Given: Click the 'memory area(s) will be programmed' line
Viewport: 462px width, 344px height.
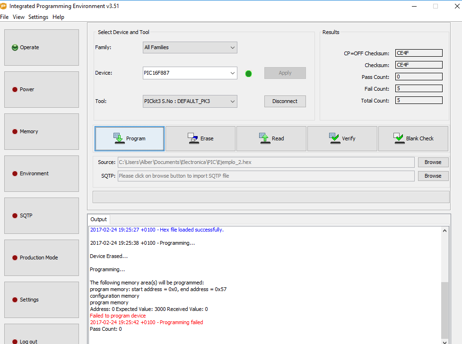Looking at the screenshot, I should coord(147,283).
